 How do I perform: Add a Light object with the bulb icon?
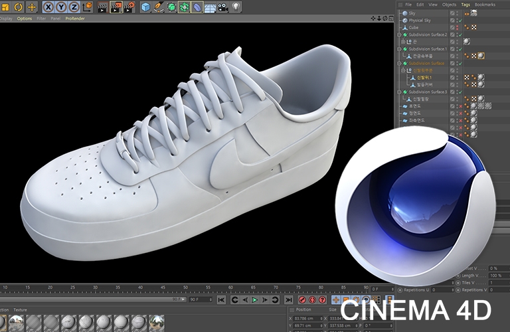(x=236, y=7)
